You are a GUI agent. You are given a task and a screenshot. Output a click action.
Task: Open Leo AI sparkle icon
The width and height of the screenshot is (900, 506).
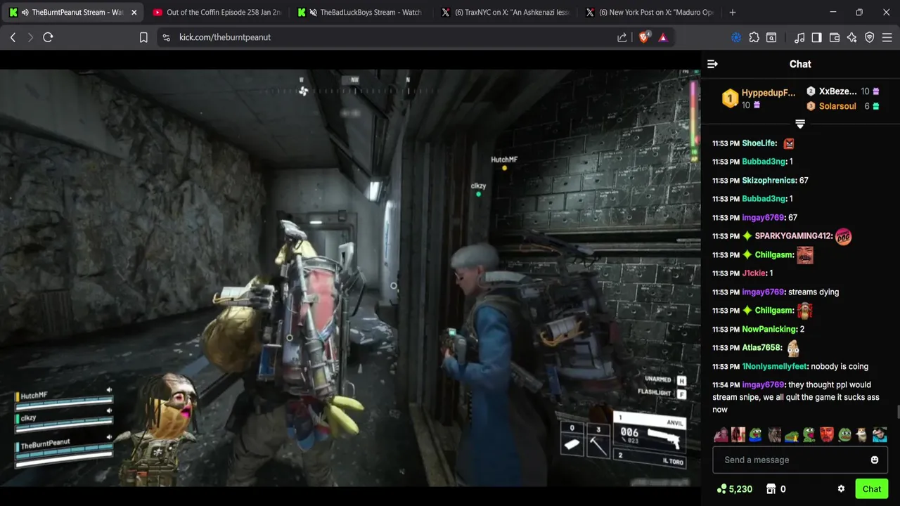click(x=852, y=37)
